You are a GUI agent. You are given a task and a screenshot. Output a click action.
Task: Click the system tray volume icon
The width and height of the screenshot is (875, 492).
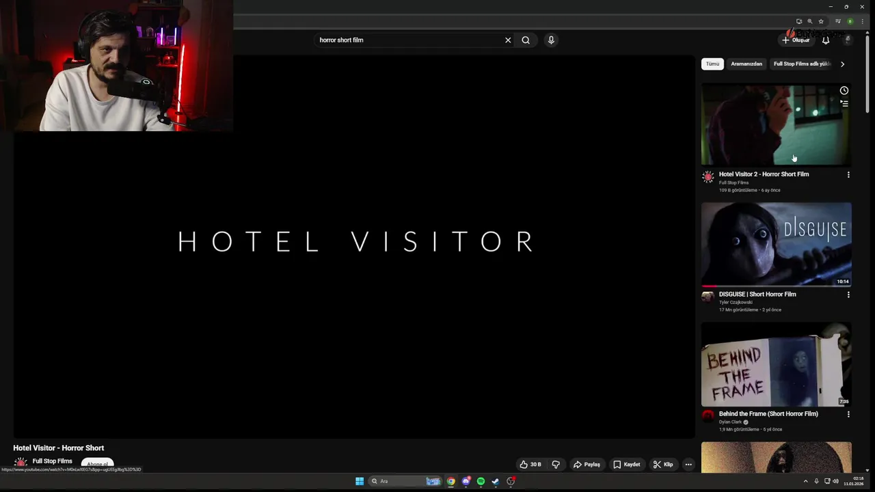835,481
